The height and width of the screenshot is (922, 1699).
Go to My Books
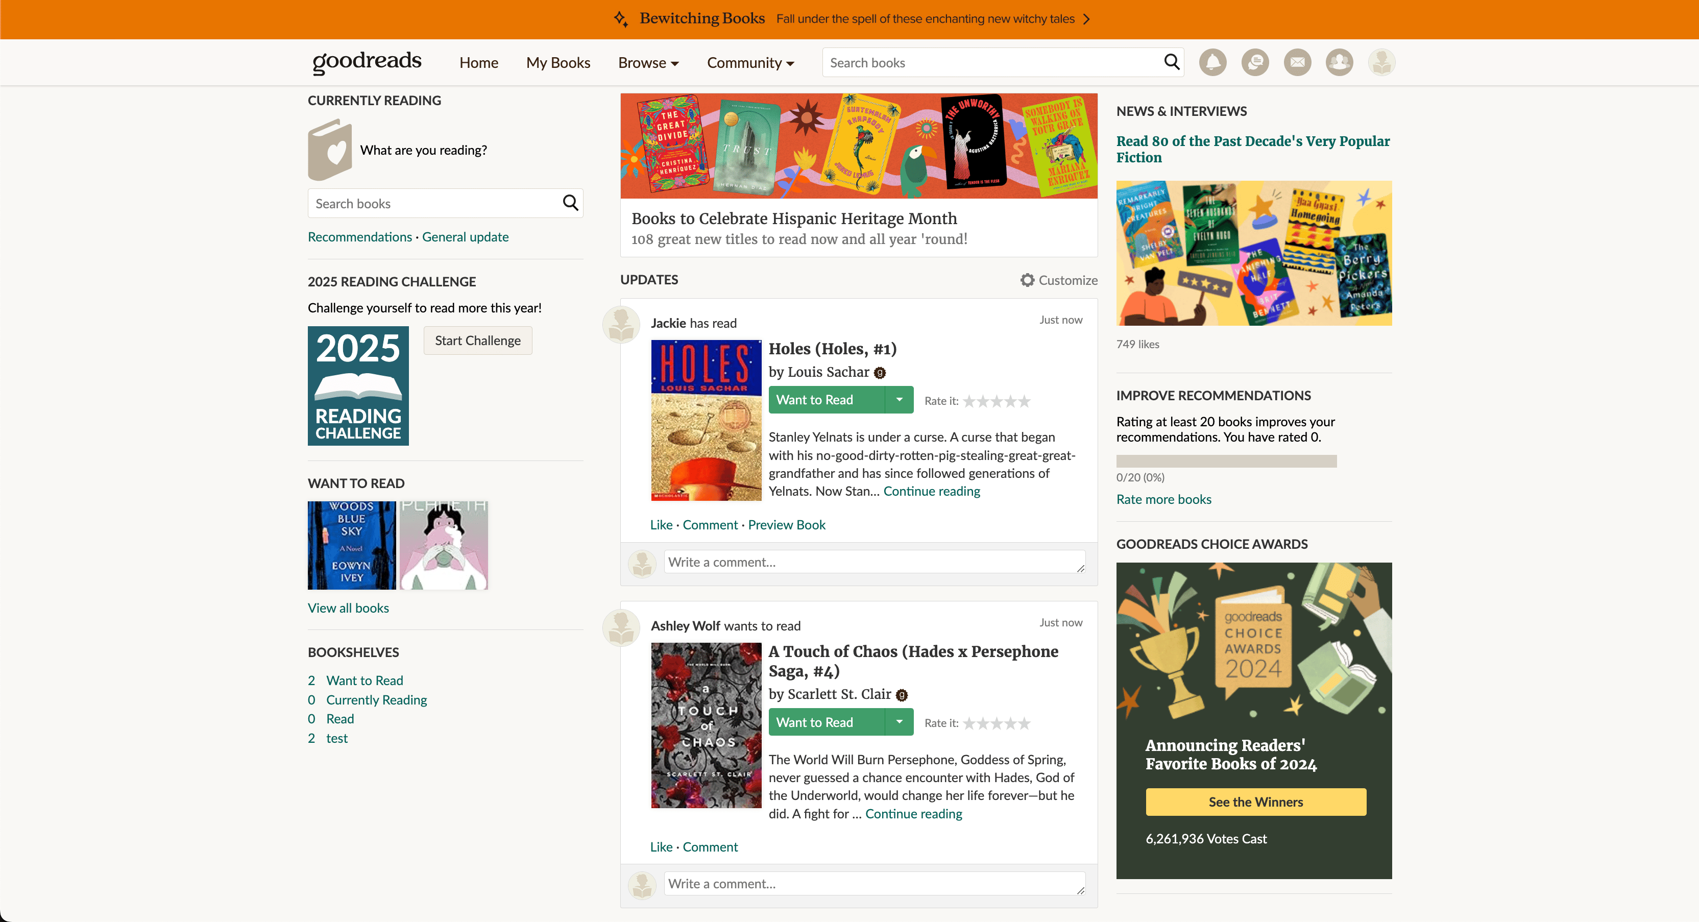(x=558, y=63)
